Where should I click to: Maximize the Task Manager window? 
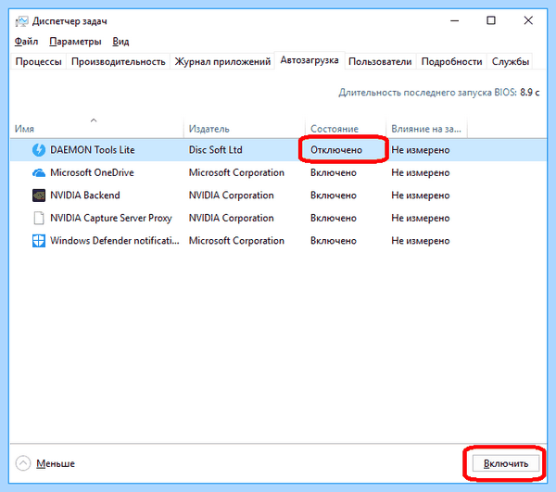coord(491,20)
